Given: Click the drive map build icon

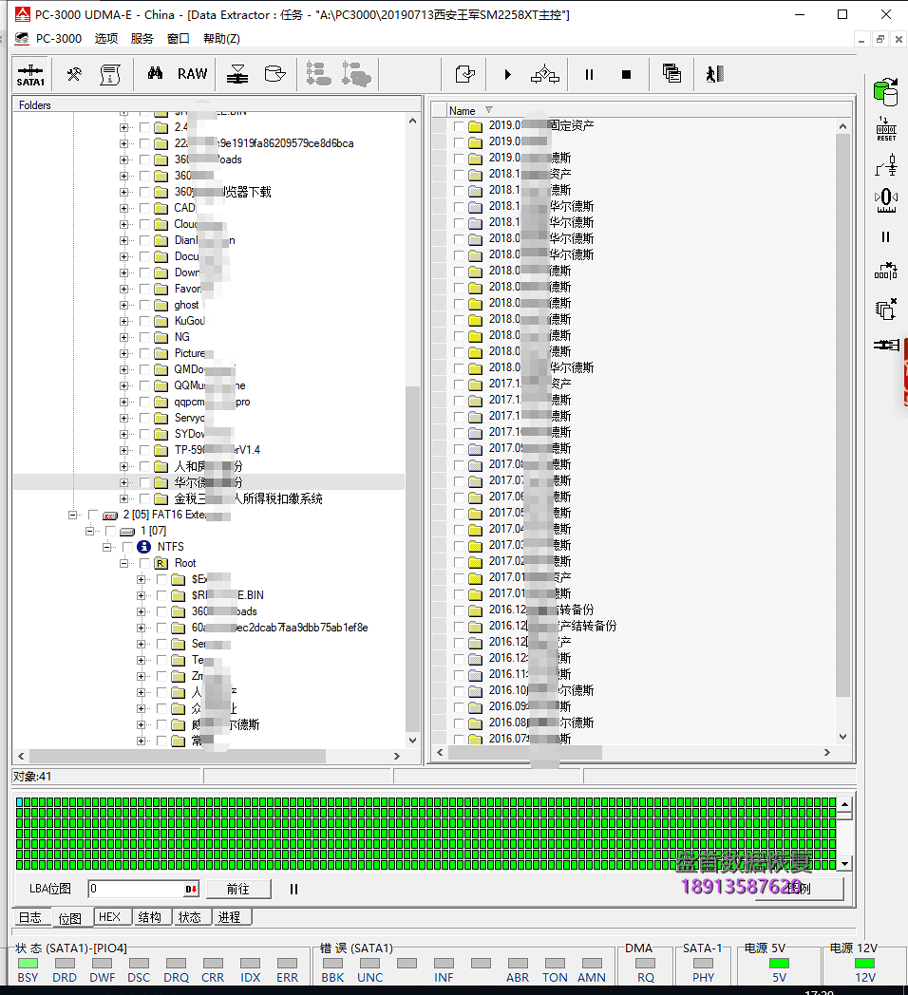Looking at the screenshot, I should 237,74.
